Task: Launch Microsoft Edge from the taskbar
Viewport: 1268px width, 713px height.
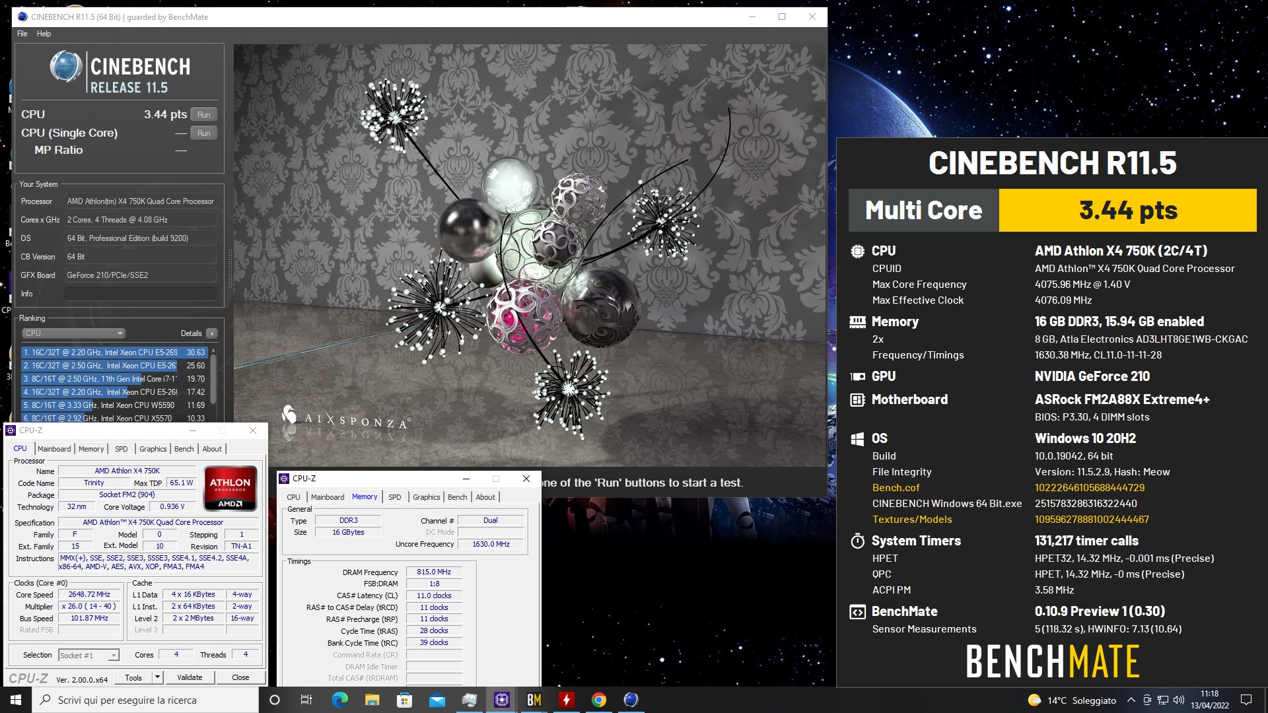Action: click(339, 700)
